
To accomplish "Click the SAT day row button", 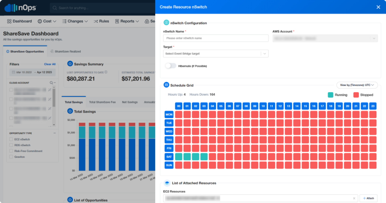I will [169, 157].
